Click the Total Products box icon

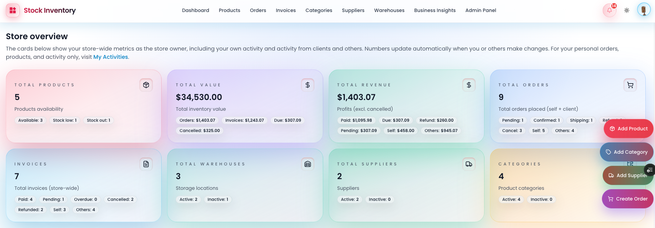point(146,85)
